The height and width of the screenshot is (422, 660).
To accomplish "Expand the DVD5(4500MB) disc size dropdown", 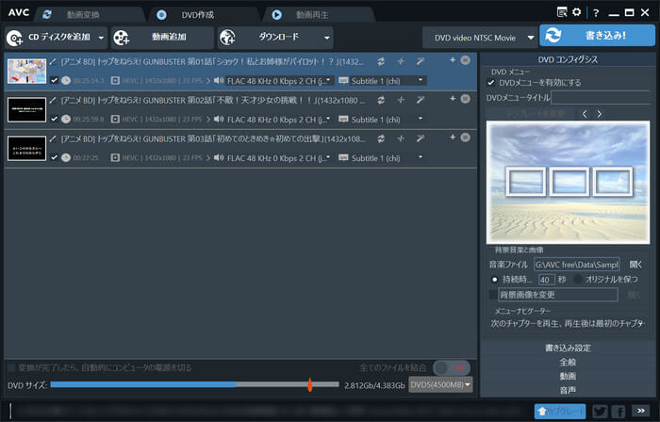I will [x=440, y=384].
